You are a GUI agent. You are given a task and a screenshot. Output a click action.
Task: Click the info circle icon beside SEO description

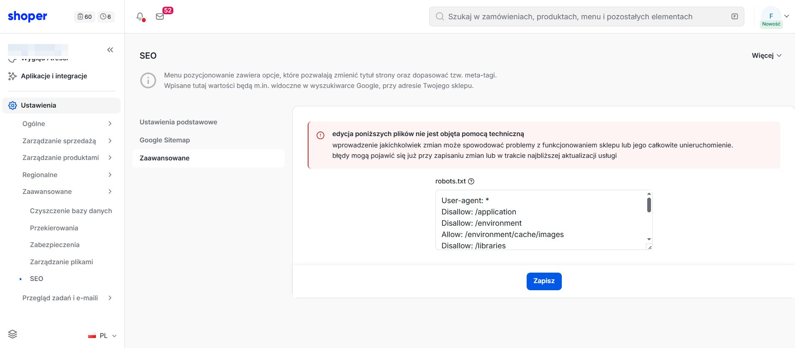click(x=148, y=80)
